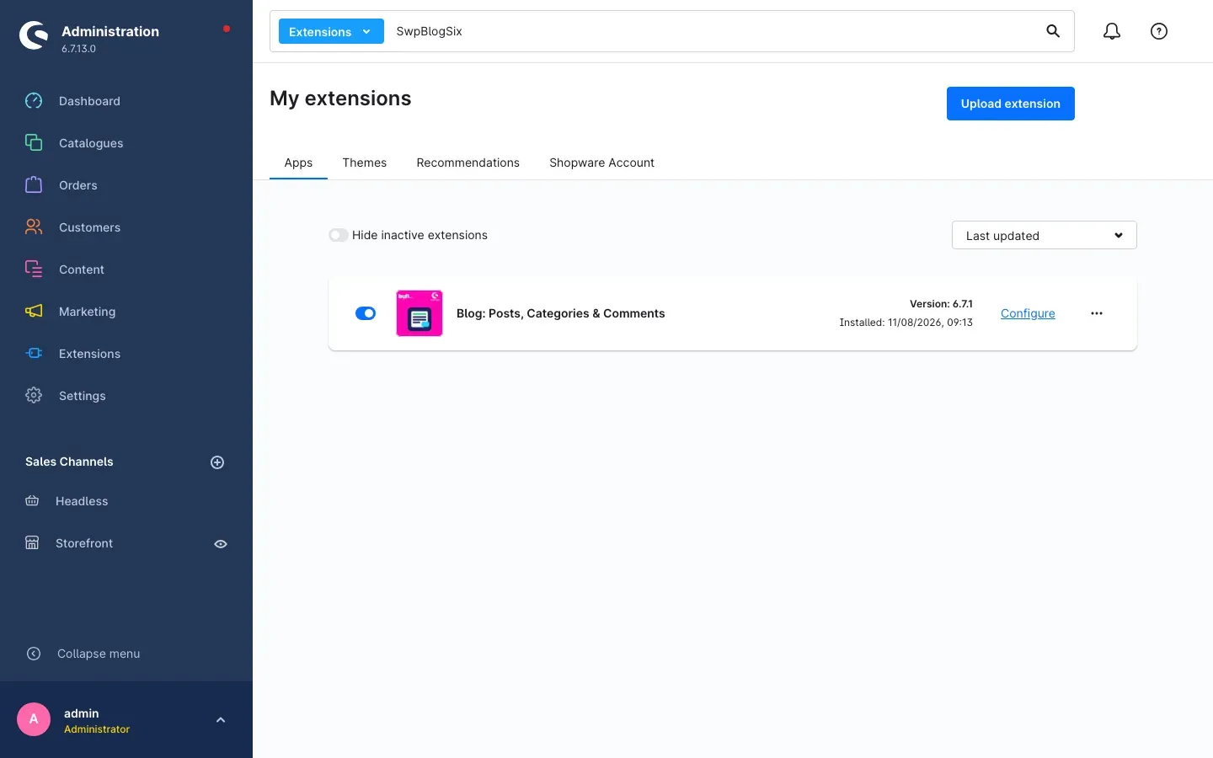Click the Upload extension button
Image resolution: width=1213 pixels, height=758 pixels.
[1011, 104]
